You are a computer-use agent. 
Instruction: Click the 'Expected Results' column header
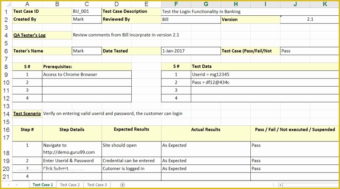131,133
